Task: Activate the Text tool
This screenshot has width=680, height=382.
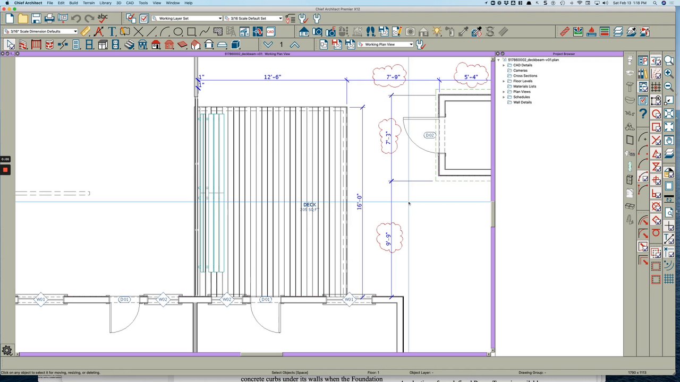Action: point(112,32)
